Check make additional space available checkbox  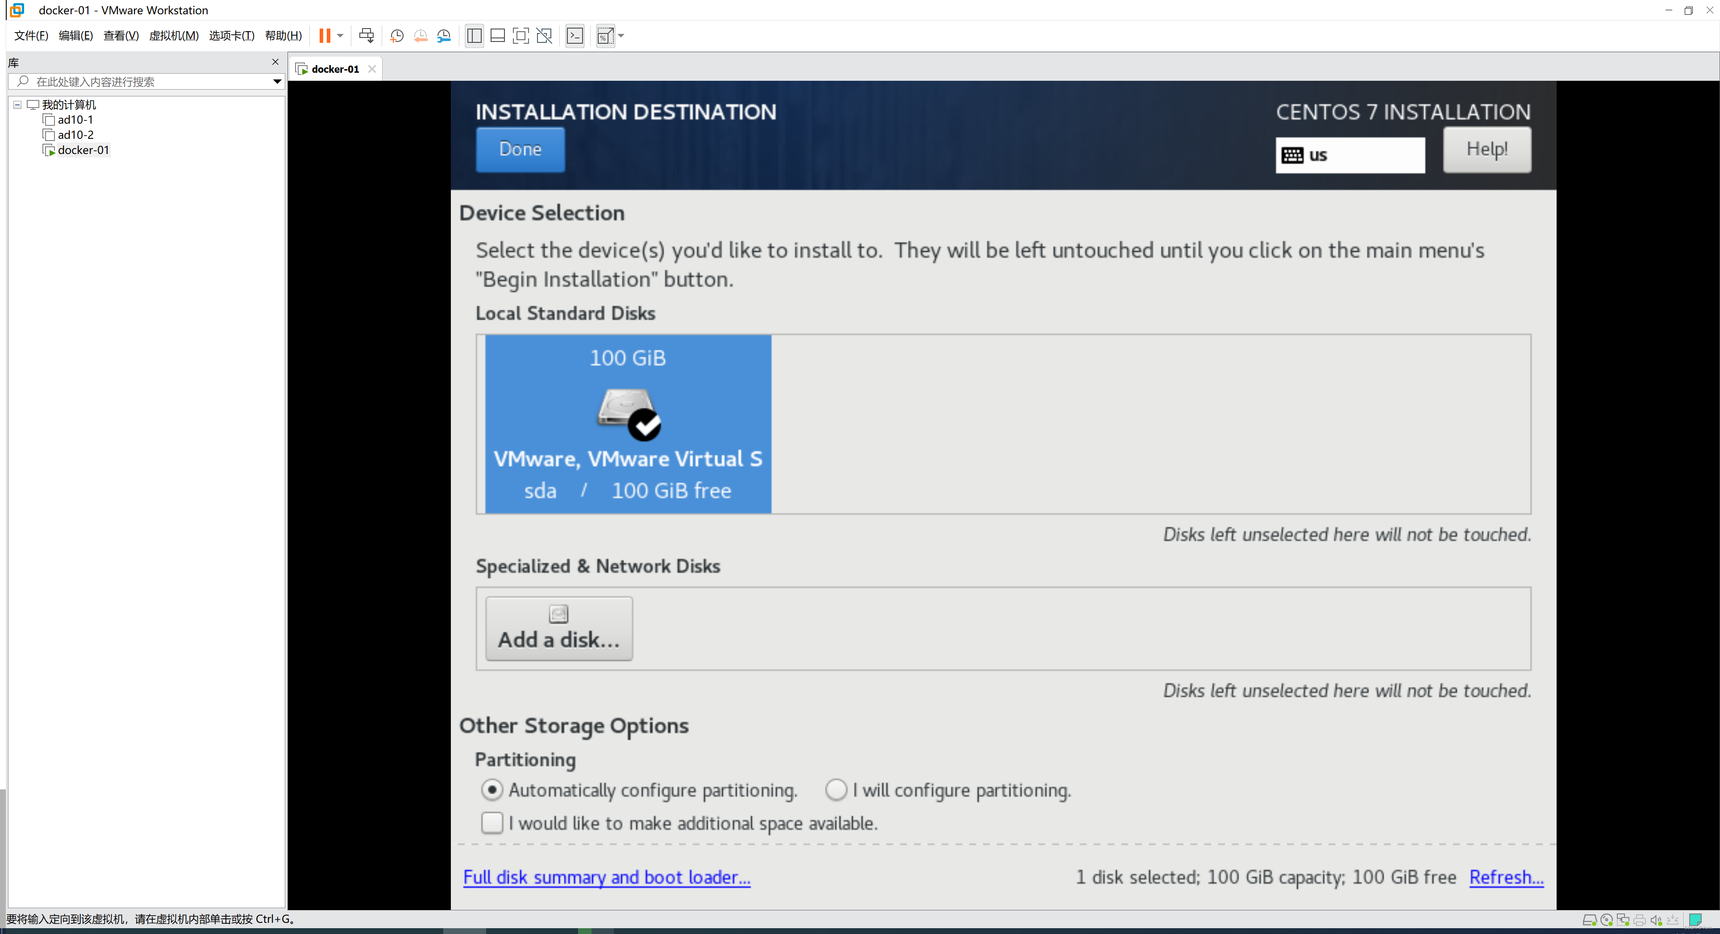coord(492,822)
